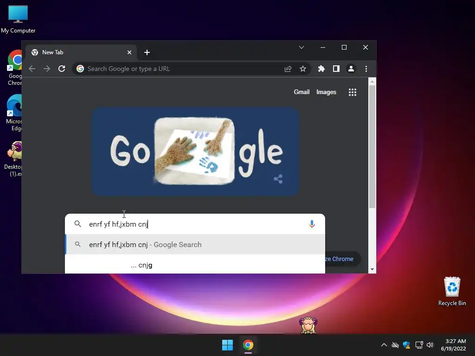Click the scrollbar down arrow
Screen dimensions: 475x356
[372, 269]
